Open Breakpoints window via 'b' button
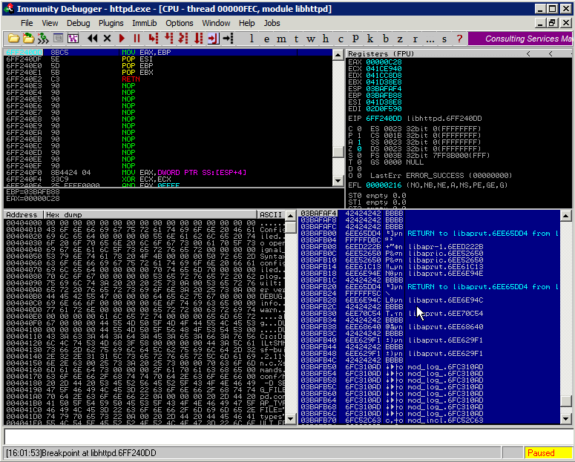The image size is (575, 462). tap(384, 39)
